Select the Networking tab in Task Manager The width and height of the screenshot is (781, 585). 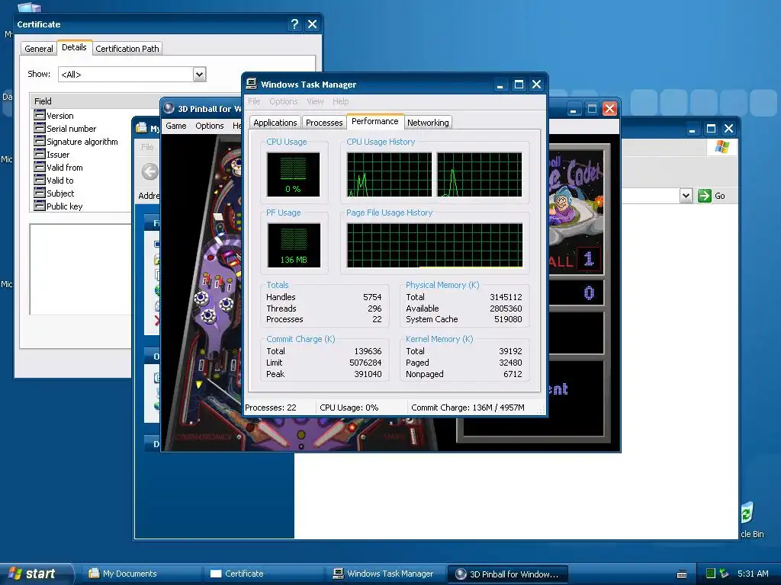click(x=428, y=123)
